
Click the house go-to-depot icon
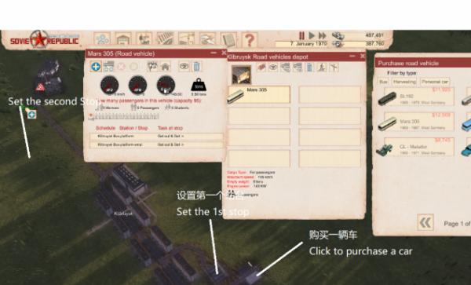pyautogui.click(x=165, y=67)
